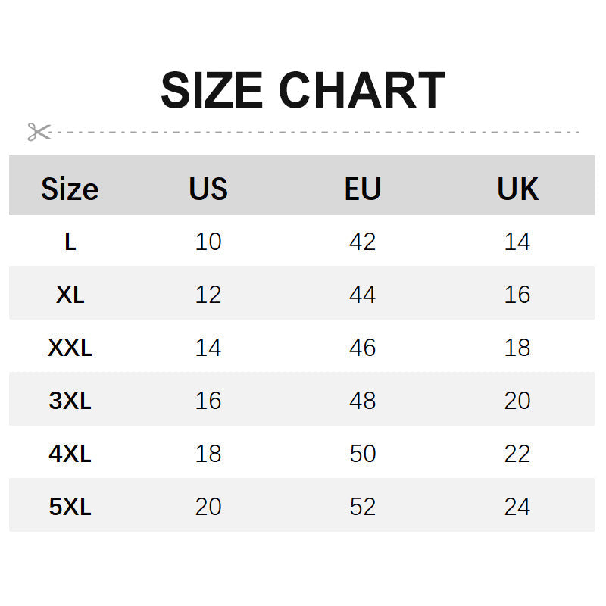Click the L size row label
Viewport: 606px width, 606px height.
(70, 242)
